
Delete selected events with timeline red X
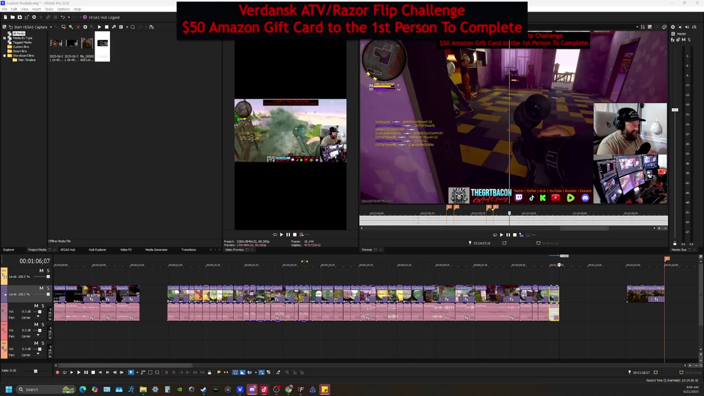(167, 372)
